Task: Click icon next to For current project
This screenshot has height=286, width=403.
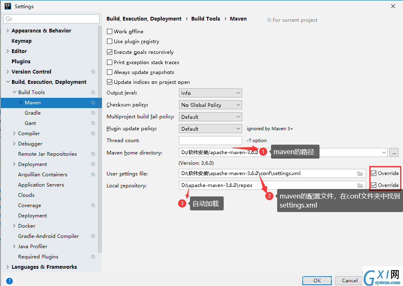Action: 269,20
